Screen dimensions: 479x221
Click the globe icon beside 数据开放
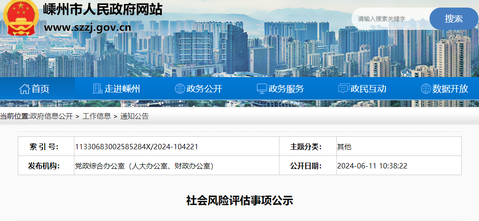426,89
